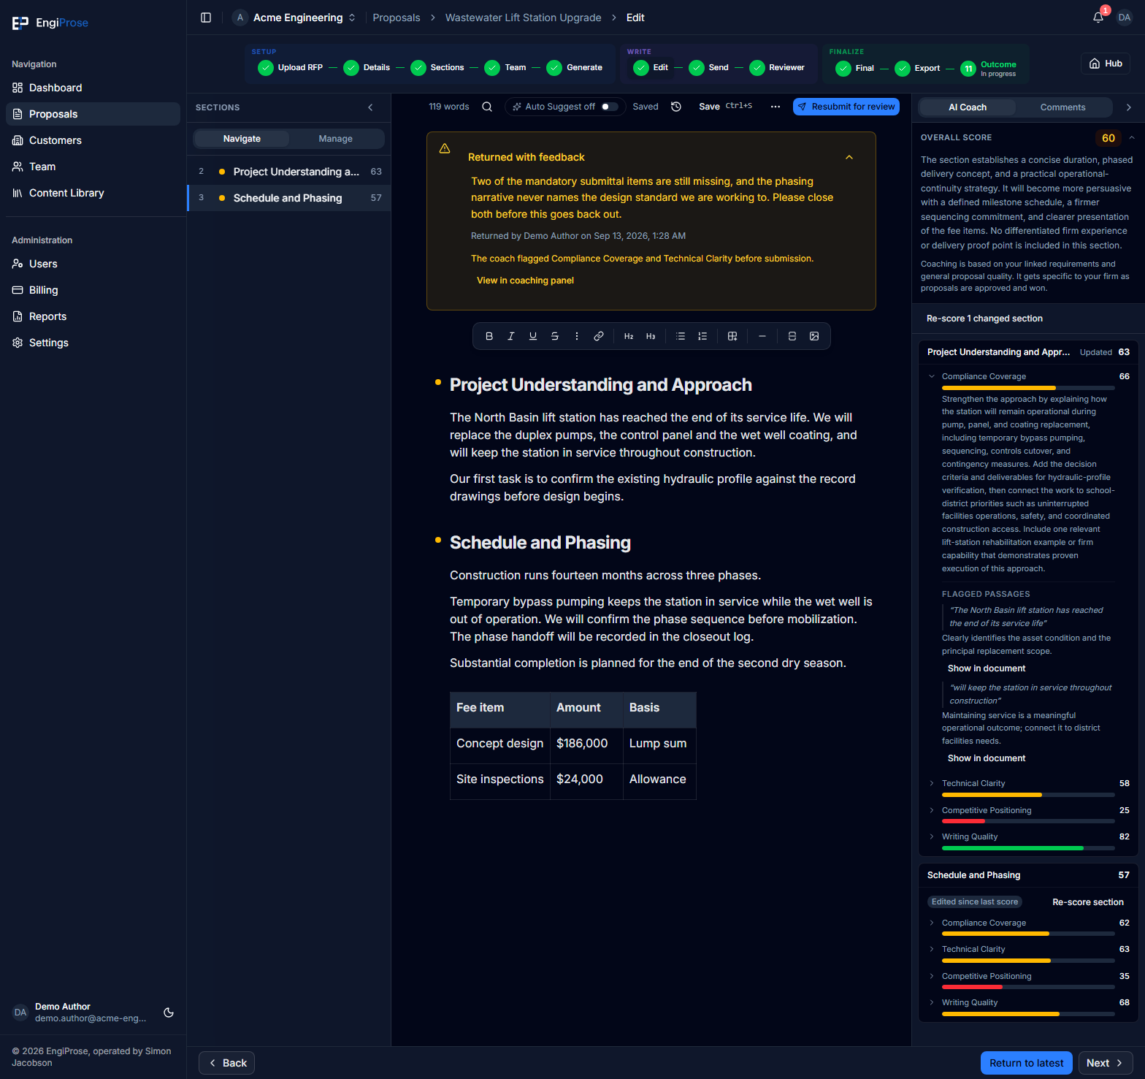Switch to the Manage sections tab
The image size is (1145, 1079).
336,139
